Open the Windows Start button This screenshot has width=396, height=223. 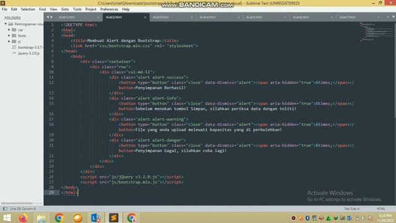tap(7, 217)
